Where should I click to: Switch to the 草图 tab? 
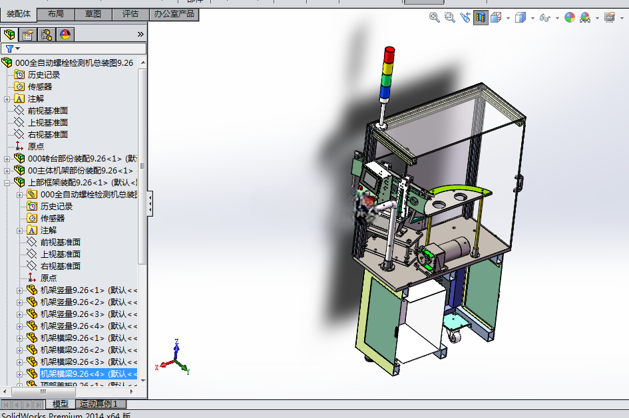(93, 15)
